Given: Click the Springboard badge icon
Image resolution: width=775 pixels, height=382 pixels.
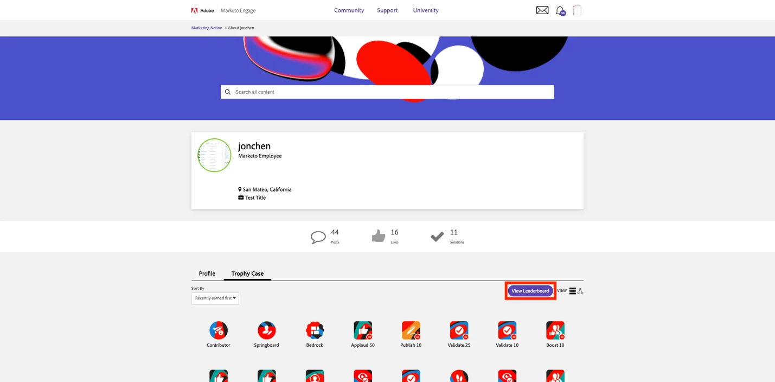Looking at the screenshot, I should tap(266, 330).
